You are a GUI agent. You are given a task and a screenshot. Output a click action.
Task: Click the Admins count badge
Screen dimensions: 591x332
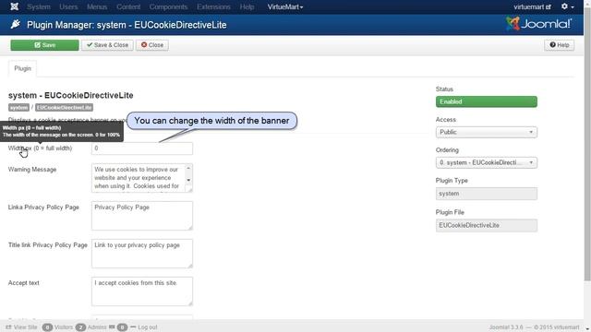click(80, 327)
